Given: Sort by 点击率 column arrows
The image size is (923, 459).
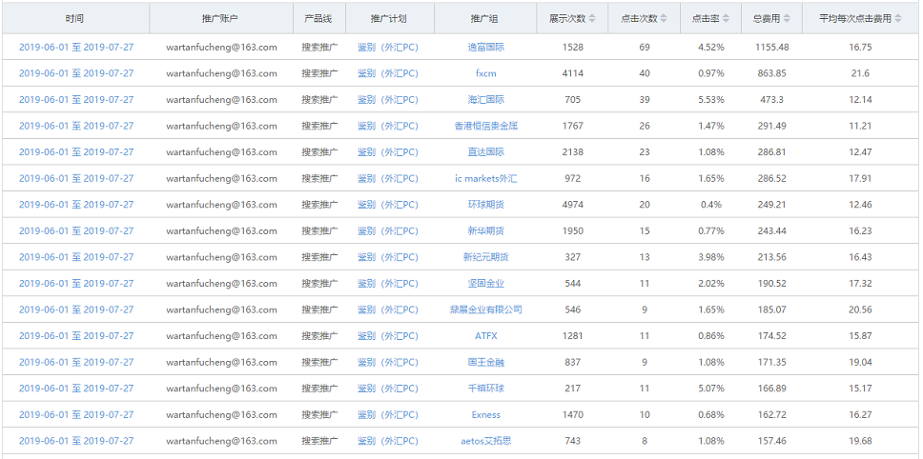Looking at the screenshot, I should (x=727, y=19).
